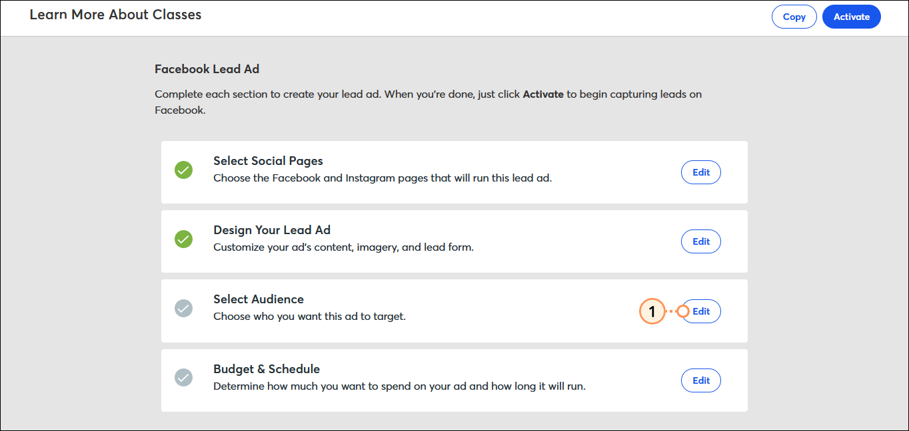Click green checkmark beside Design Your Lead Ad

(x=183, y=239)
